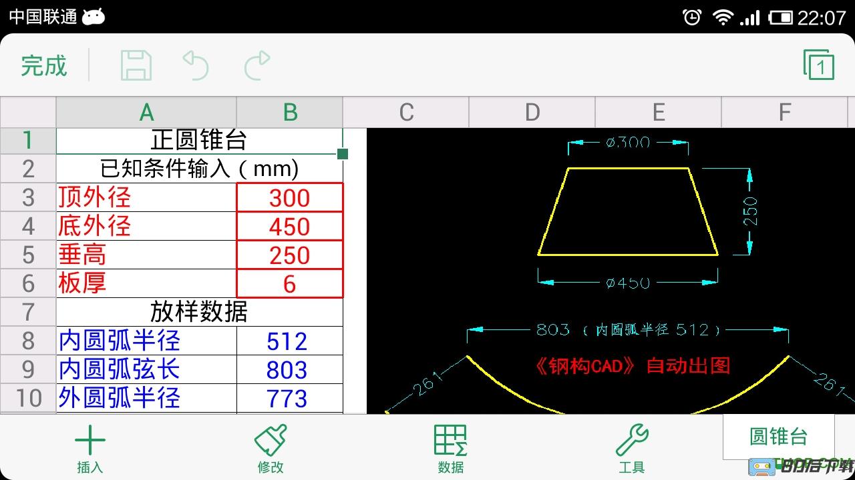
Task: Tap 完成 to finish editing
Action: (x=44, y=65)
